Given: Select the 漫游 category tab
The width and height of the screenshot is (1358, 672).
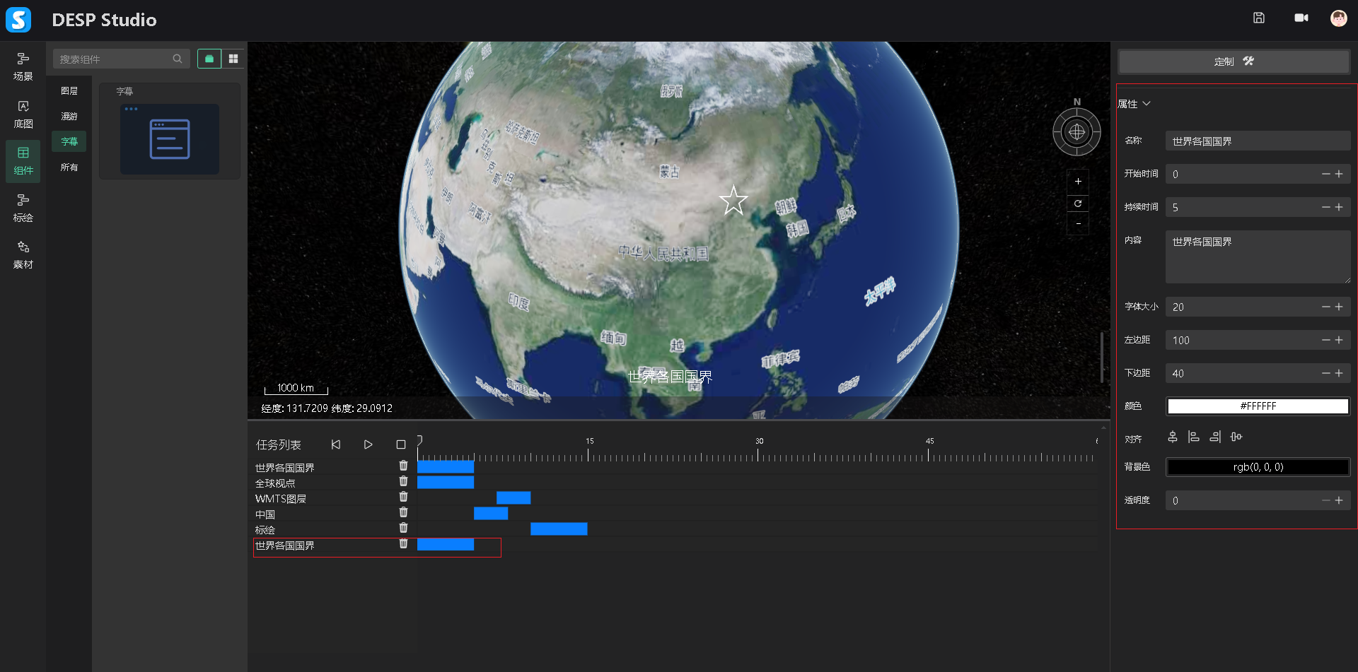Looking at the screenshot, I should pyautogui.click(x=69, y=117).
